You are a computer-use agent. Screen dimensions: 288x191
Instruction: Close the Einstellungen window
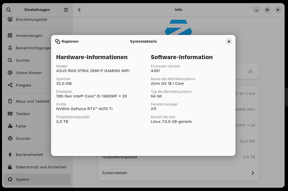pos(278,10)
